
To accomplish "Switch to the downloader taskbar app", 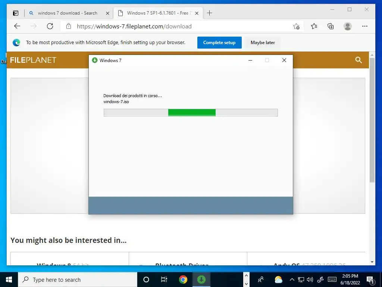I will [x=201, y=280].
